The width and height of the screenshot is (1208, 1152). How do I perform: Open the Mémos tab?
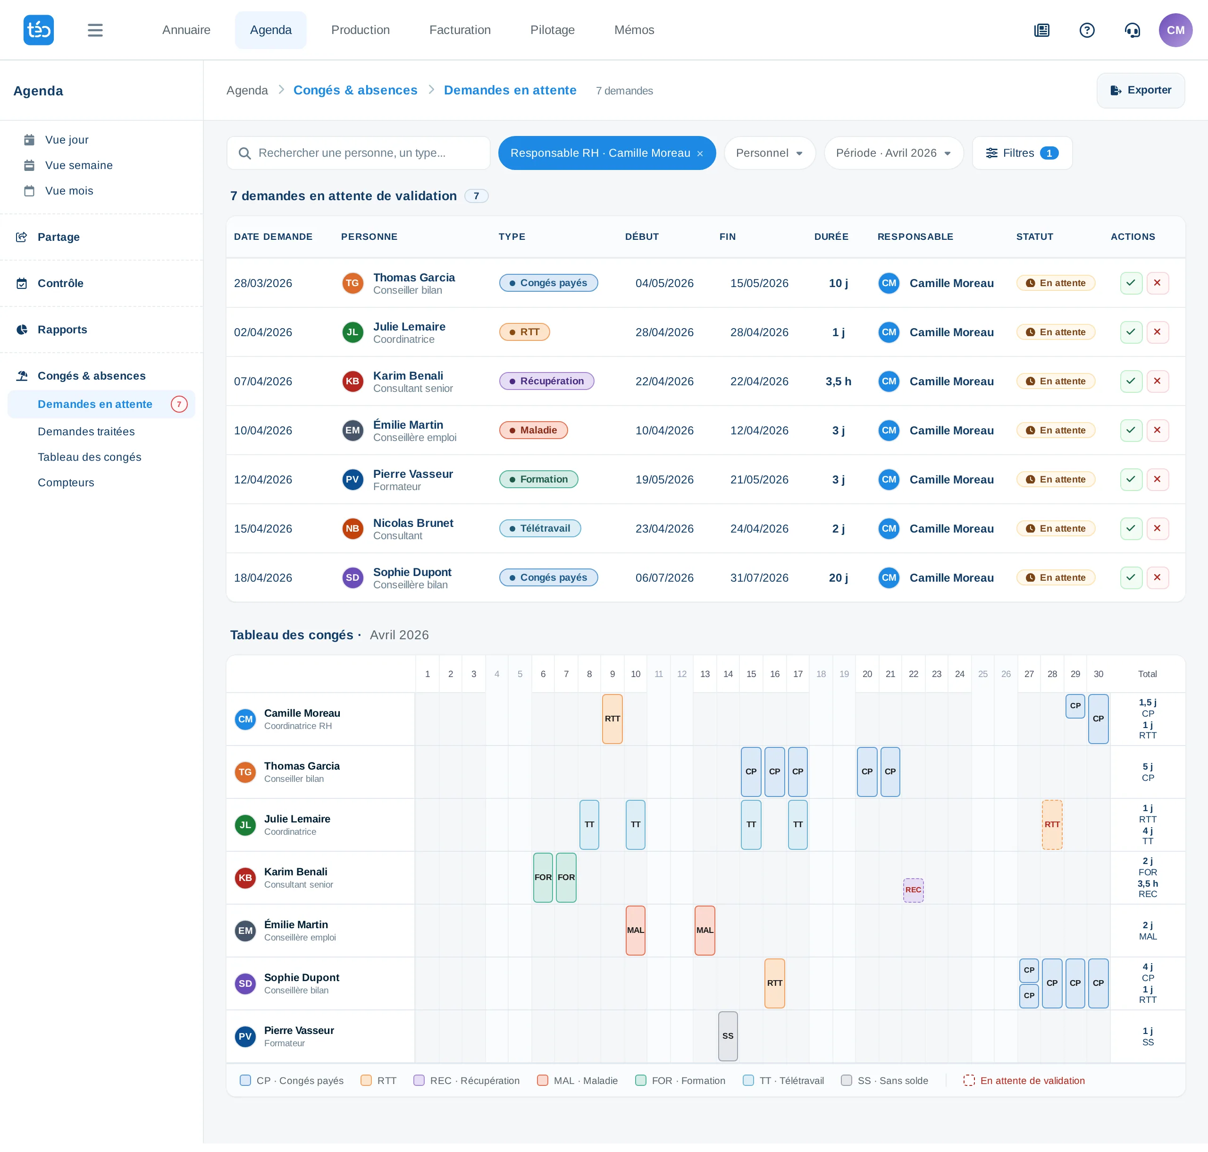[634, 30]
